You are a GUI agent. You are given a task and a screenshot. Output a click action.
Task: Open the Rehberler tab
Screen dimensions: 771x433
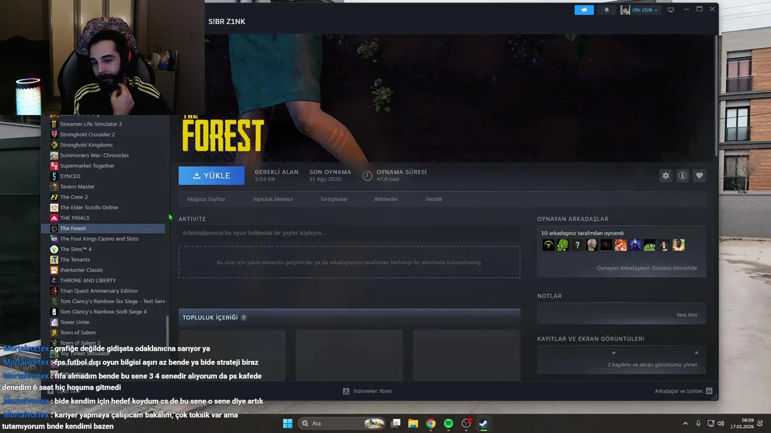[x=386, y=199]
